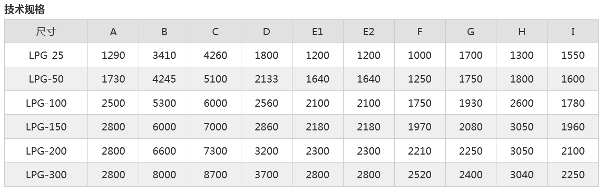Select the LPG-150 row label
Image resolution: width=605 pixels, height=193 pixels.
[46, 127]
